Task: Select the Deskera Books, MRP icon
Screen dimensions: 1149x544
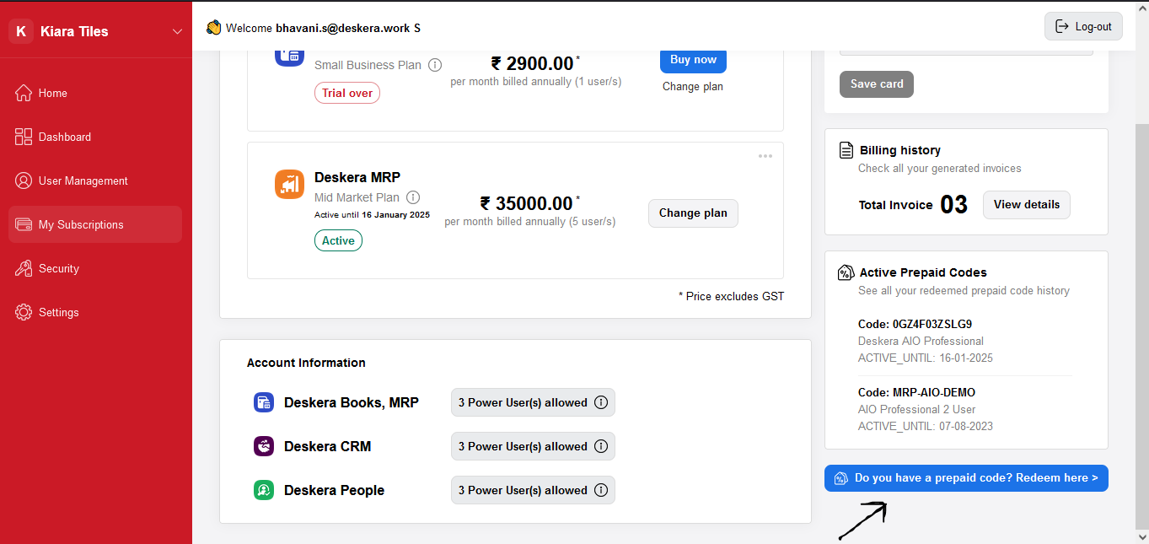Action: [x=264, y=402]
